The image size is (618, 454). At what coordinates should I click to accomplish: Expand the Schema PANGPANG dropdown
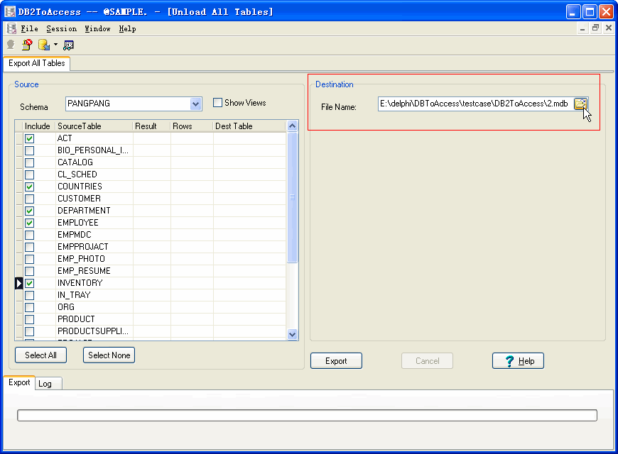(195, 104)
